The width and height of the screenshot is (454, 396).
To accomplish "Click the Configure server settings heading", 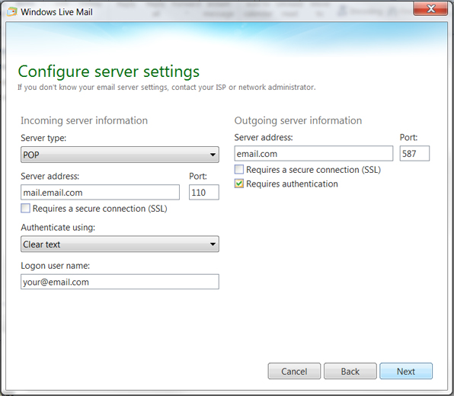I will click(x=109, y=72).
